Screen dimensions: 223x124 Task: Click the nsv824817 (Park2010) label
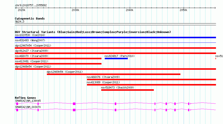click(x=120, y=56)
